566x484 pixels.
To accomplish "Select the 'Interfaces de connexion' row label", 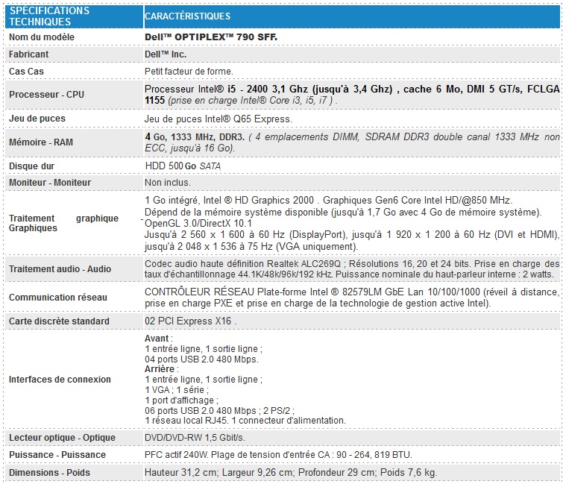I will (x=60, y=380).
